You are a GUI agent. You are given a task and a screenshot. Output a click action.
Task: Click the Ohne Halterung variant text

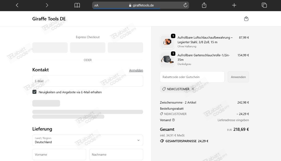(187, 47)
